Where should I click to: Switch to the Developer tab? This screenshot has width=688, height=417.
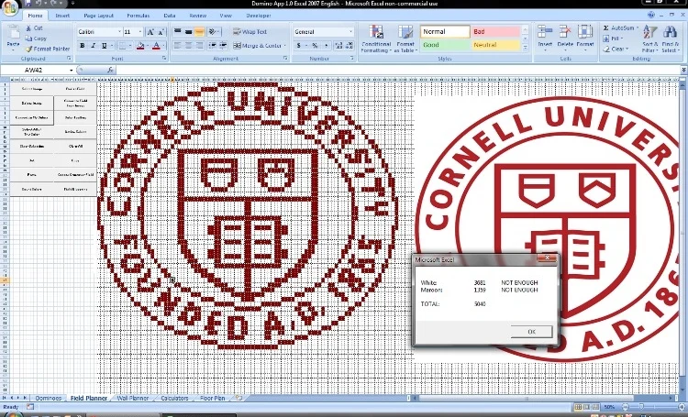259,16
